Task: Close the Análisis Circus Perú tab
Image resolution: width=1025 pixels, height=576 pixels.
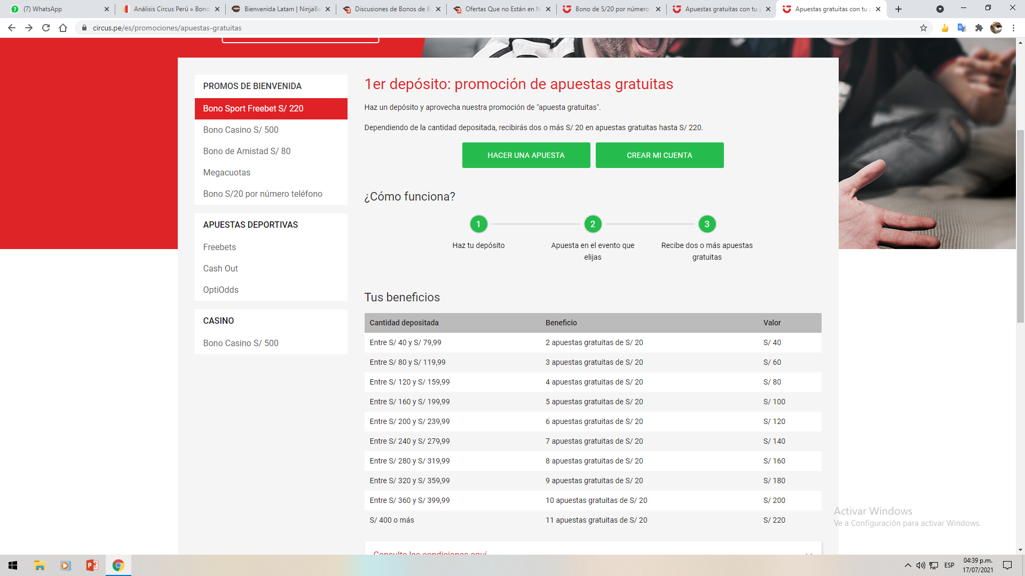Action: pyautogui.click(x=217, y=9)
